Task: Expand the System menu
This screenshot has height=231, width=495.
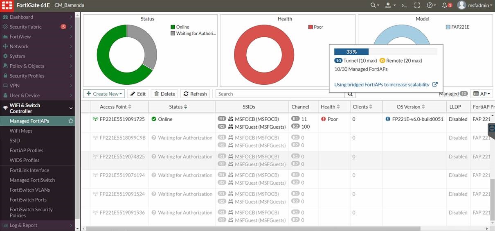Action: (71, 56)
